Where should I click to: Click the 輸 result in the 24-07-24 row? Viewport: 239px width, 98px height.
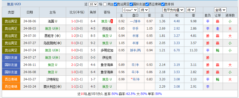(217, 50)
